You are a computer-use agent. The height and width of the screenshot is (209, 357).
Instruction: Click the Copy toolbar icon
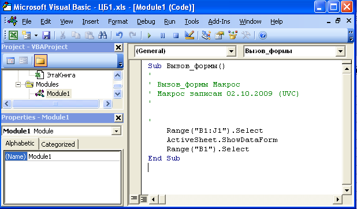pos(76,35)
